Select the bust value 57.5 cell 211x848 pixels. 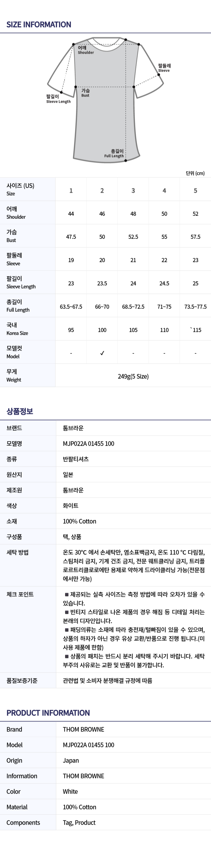(x=195, y=237)
